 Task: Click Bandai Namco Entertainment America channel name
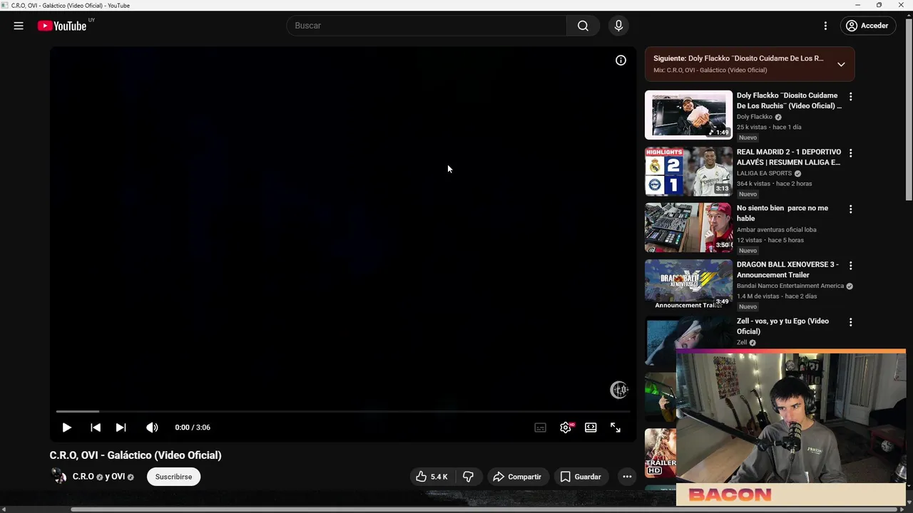point(790,286)
